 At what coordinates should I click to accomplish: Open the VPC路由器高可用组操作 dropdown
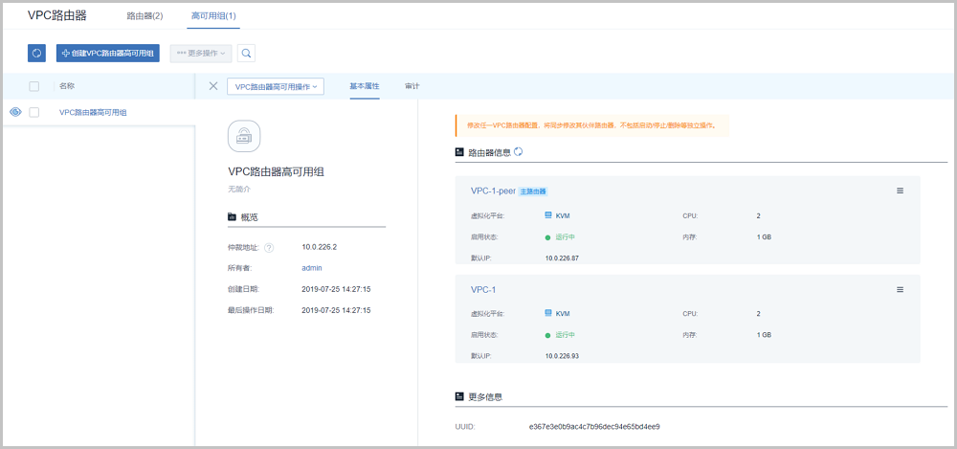pyautogui.click(x=276, y=86)
